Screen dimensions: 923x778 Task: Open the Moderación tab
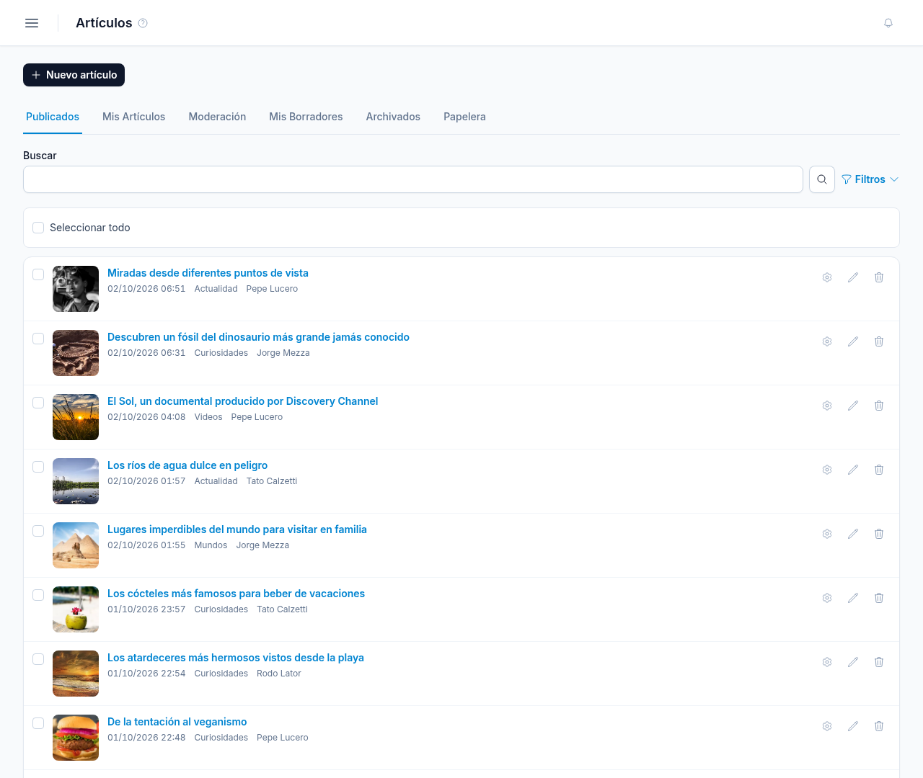click(x=217, y=117)
